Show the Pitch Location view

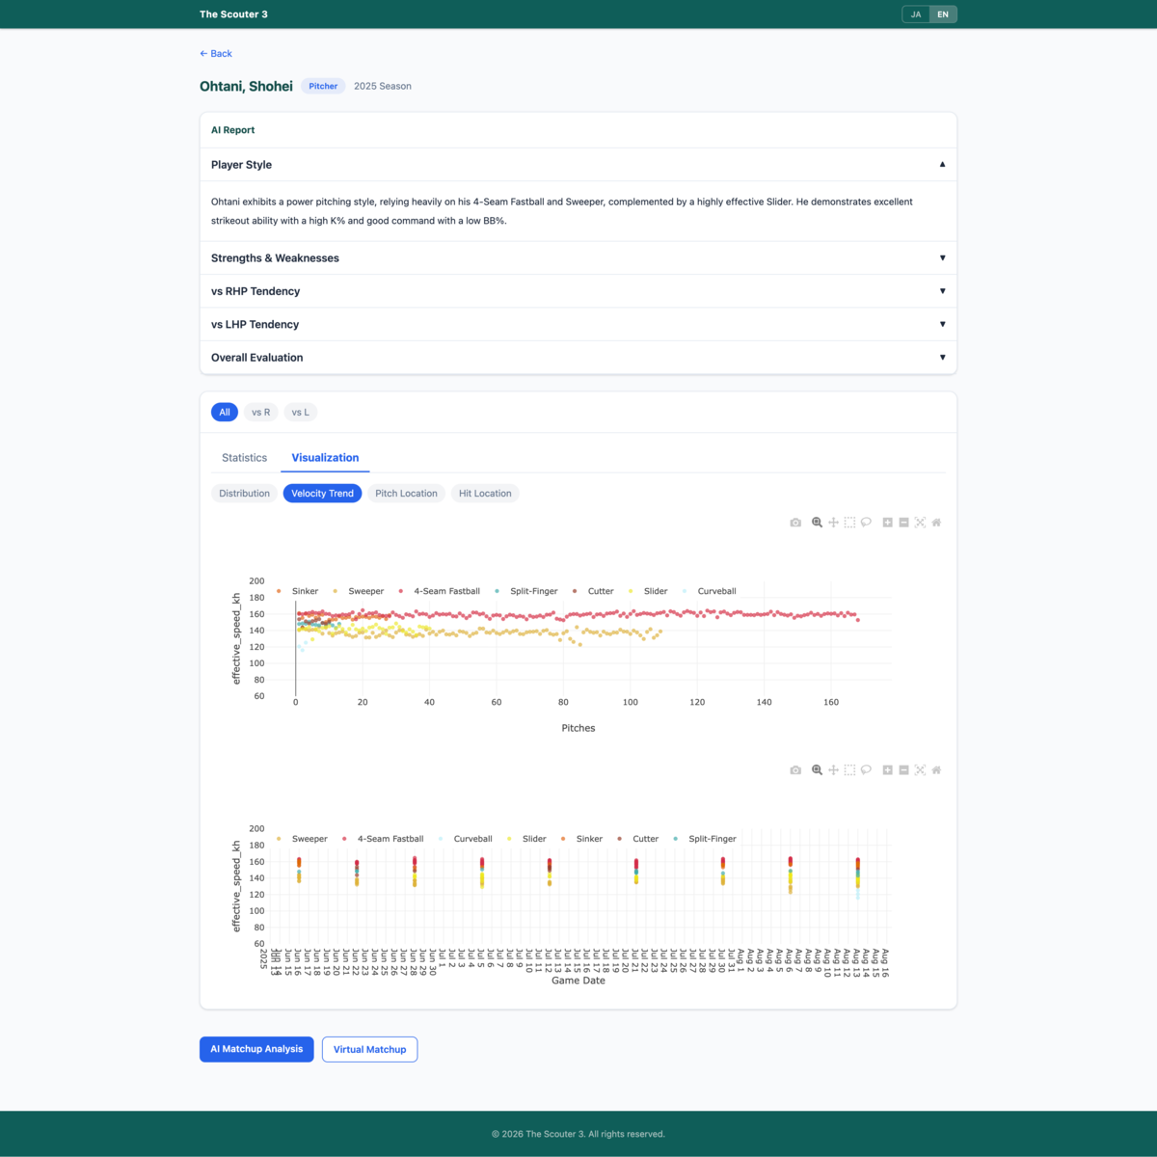pyautogui.click(x=406, y=494)
